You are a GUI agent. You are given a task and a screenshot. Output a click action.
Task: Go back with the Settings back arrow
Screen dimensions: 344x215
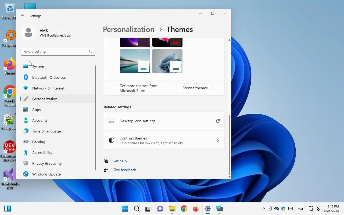pyautogui.click(x=23, y=16)
